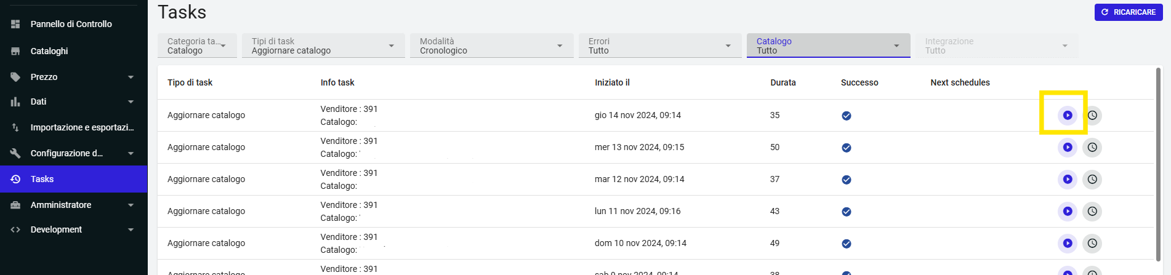This screenshot has width=1171, height=275.
Task: Click success checkmark in mar 12 nov row
Action: point(847,180)
